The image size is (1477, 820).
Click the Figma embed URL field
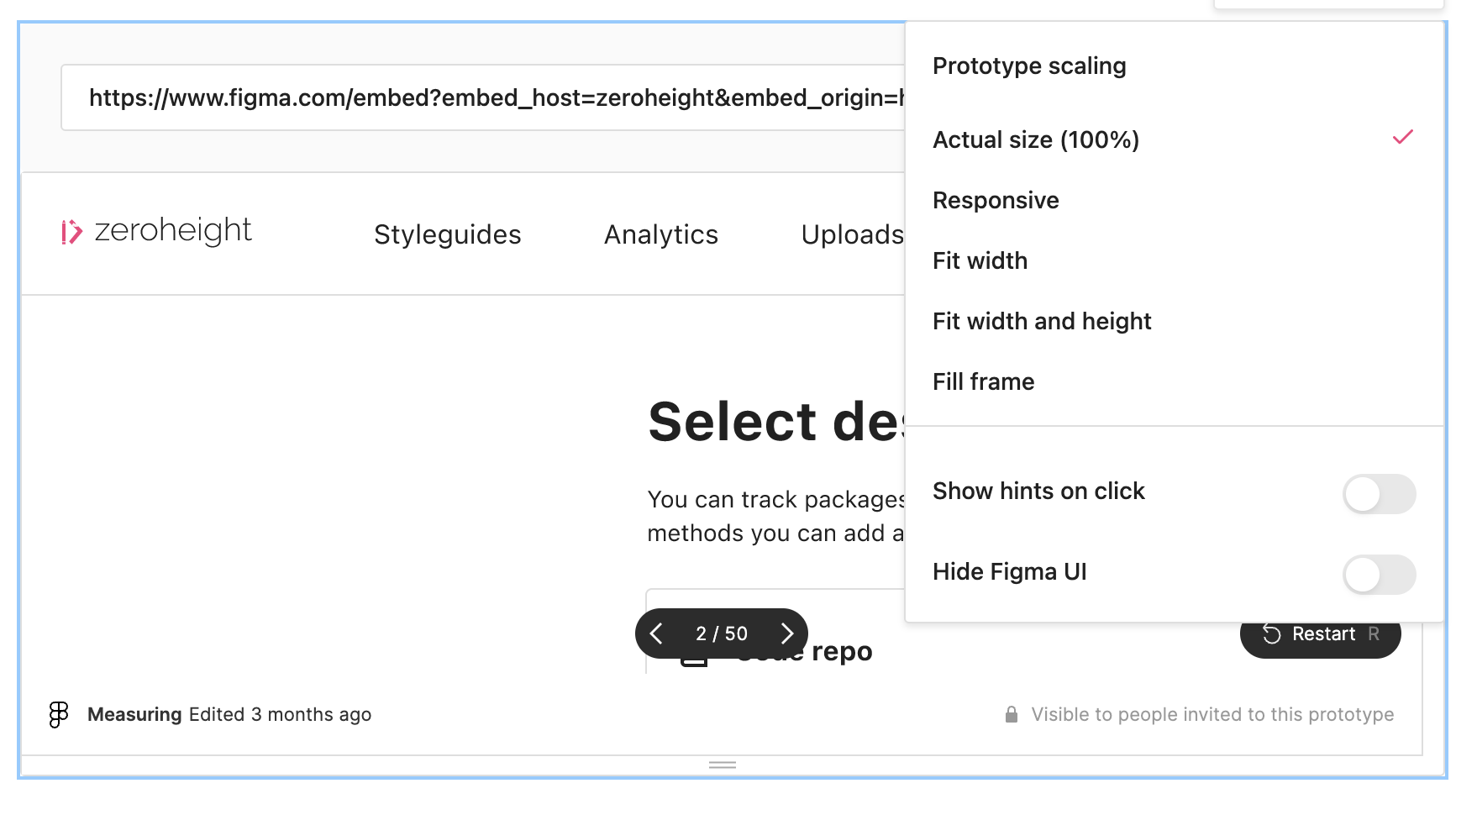point(479,97)
